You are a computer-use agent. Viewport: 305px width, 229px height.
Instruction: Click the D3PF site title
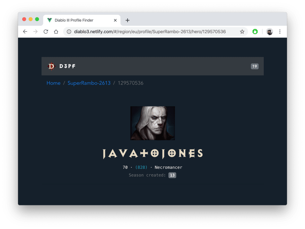click(67, 66)
